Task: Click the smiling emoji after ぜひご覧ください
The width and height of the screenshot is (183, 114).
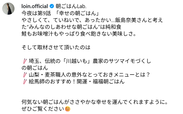Action: (68, 109)
